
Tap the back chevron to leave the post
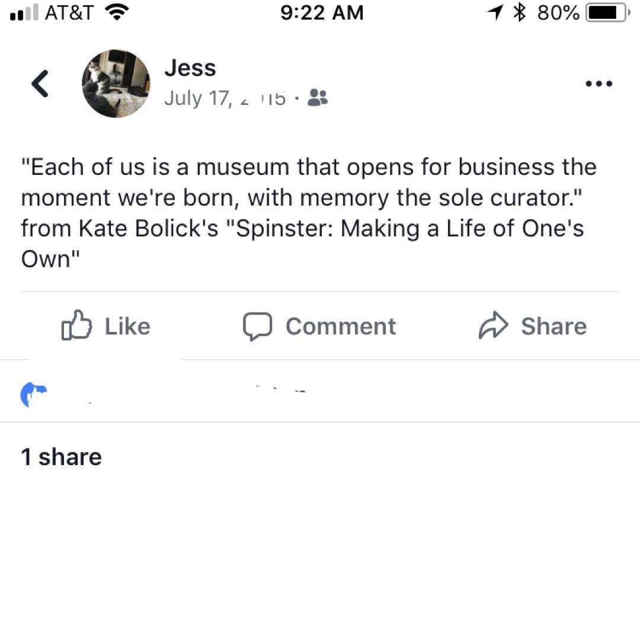(39, 84)
